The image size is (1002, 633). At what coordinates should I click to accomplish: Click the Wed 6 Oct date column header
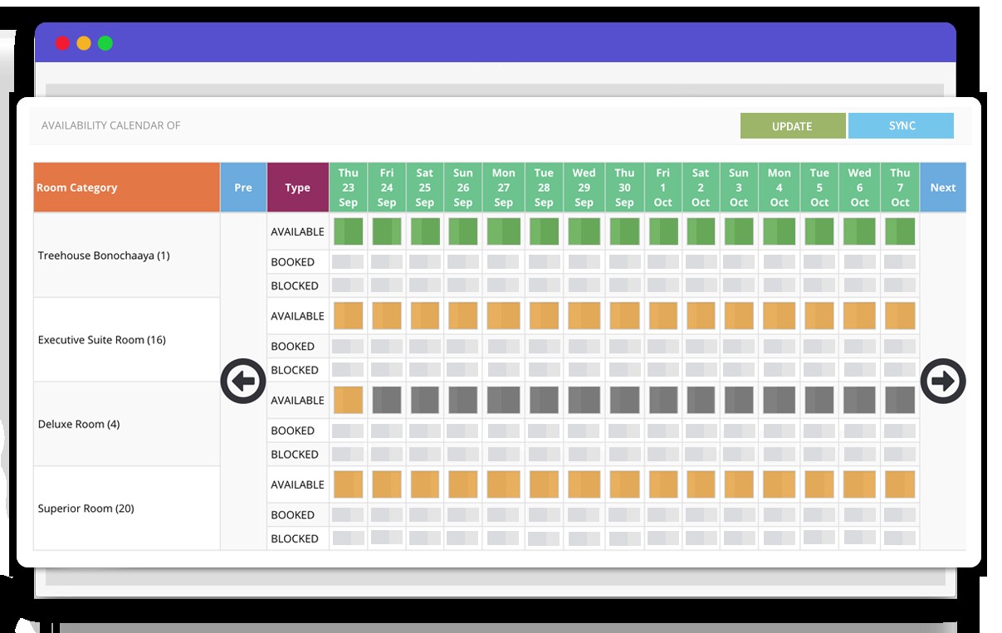859,187
